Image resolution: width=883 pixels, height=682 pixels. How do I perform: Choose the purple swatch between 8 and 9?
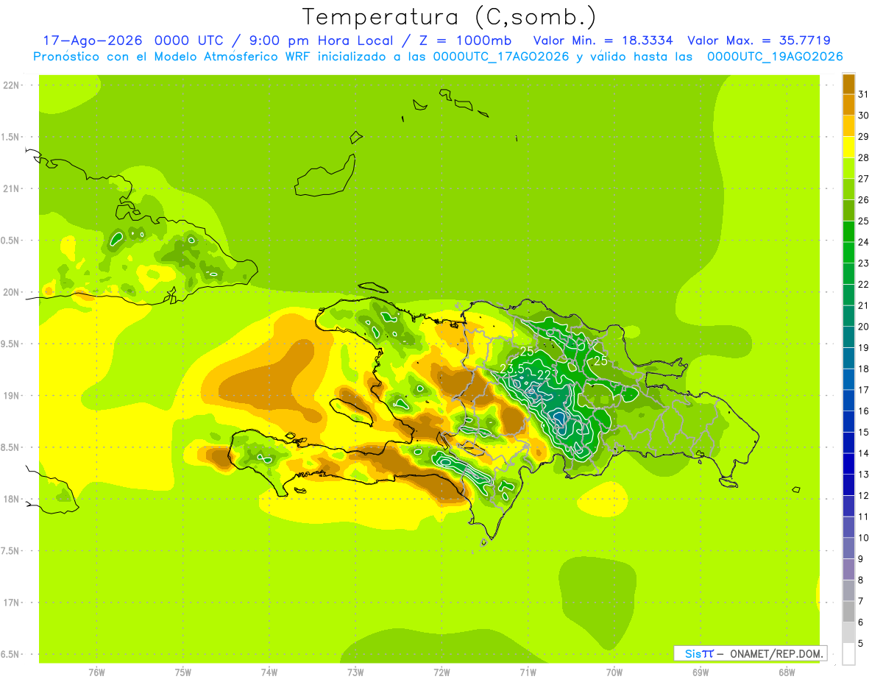click(x=848, y=570)
